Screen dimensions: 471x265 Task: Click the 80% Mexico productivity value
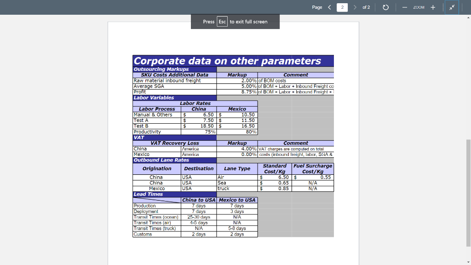click(251, 132)
